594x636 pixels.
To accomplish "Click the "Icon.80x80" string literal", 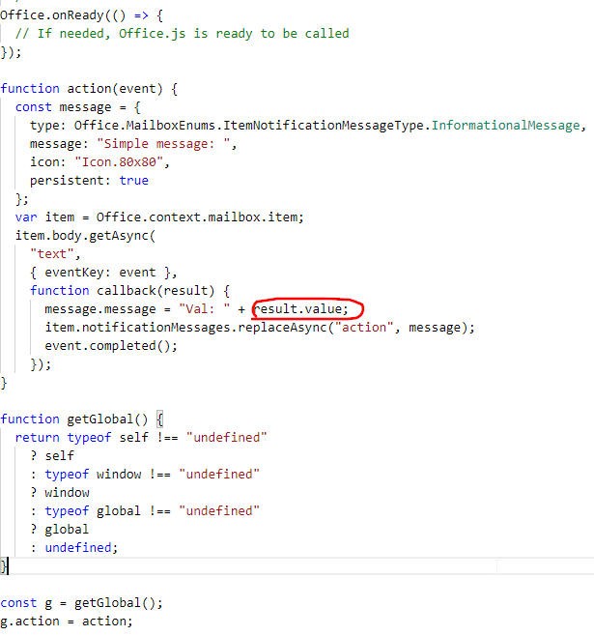I will point(119,162).
